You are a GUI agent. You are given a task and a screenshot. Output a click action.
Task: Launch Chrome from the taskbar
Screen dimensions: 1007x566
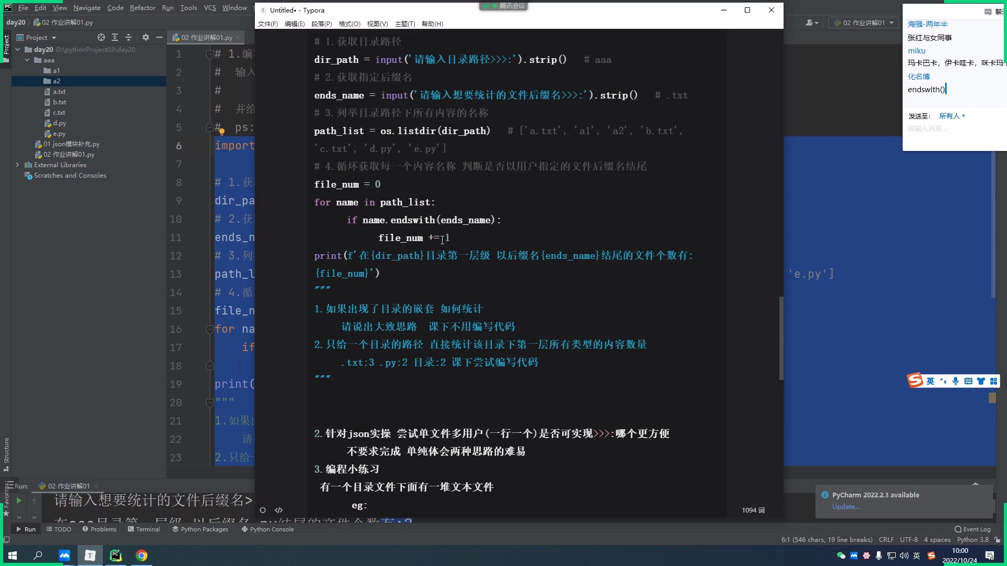click(142, 556)
